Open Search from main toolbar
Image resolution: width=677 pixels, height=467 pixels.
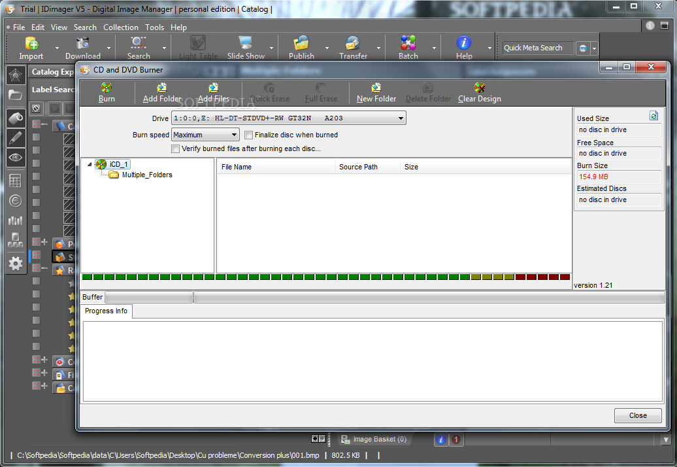point(139,48)
